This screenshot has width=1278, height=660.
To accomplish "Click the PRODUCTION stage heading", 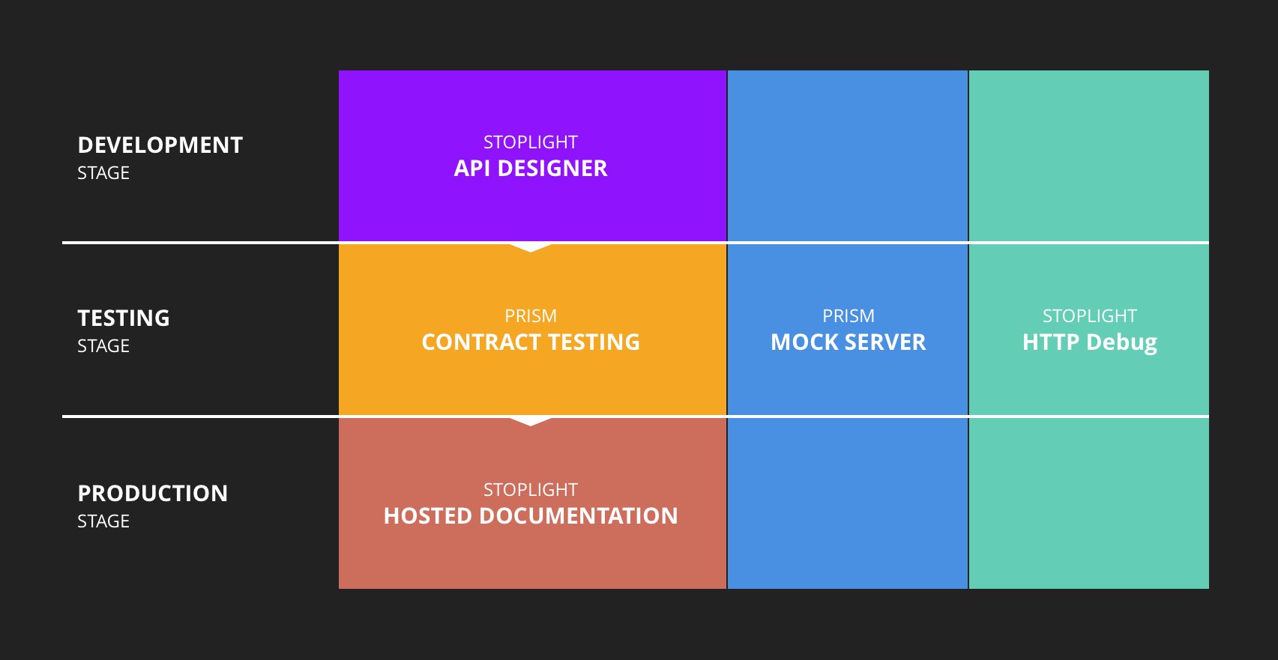I will coord(153,494).
